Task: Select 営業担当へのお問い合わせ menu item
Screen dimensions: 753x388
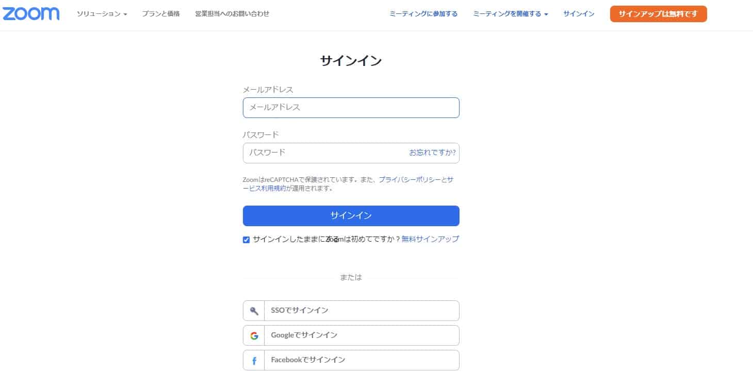Action: click(x=232, y=14)
